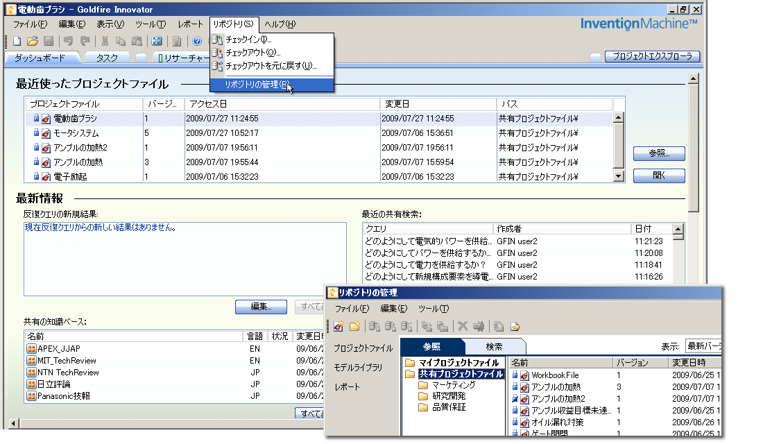Viewport: 763px width, 444px height.
Task: Click the project icon beside モータシステム
Action: click(46, 133)
